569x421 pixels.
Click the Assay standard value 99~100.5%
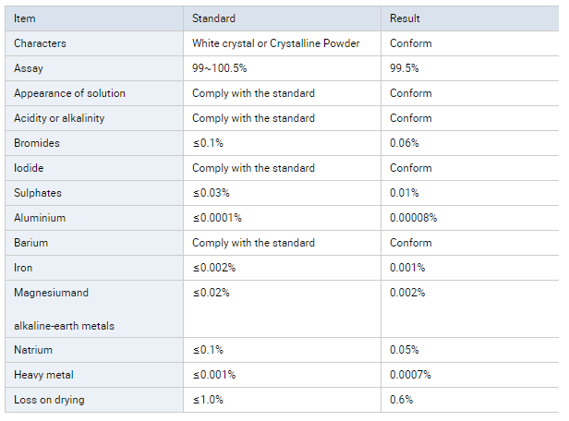tap(219, 68)
